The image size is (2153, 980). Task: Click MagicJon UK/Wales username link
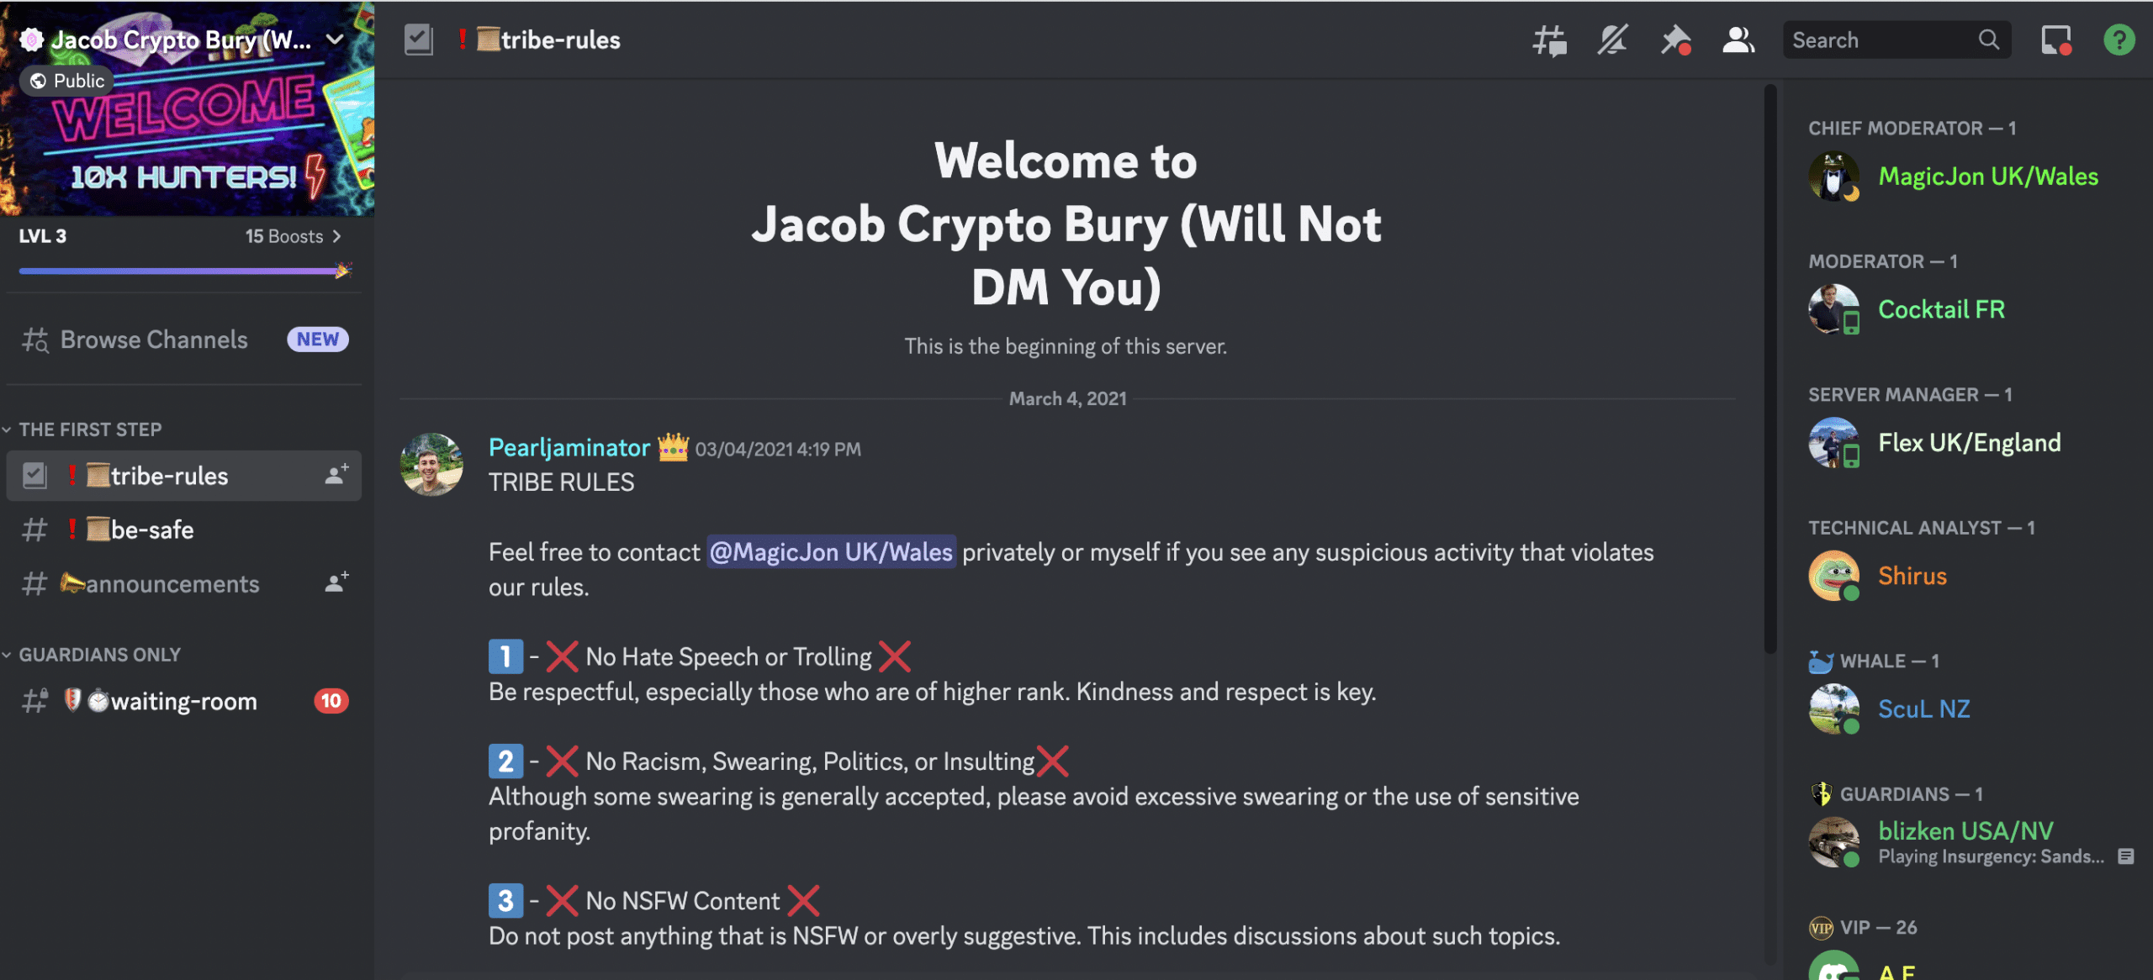[829, 551]
